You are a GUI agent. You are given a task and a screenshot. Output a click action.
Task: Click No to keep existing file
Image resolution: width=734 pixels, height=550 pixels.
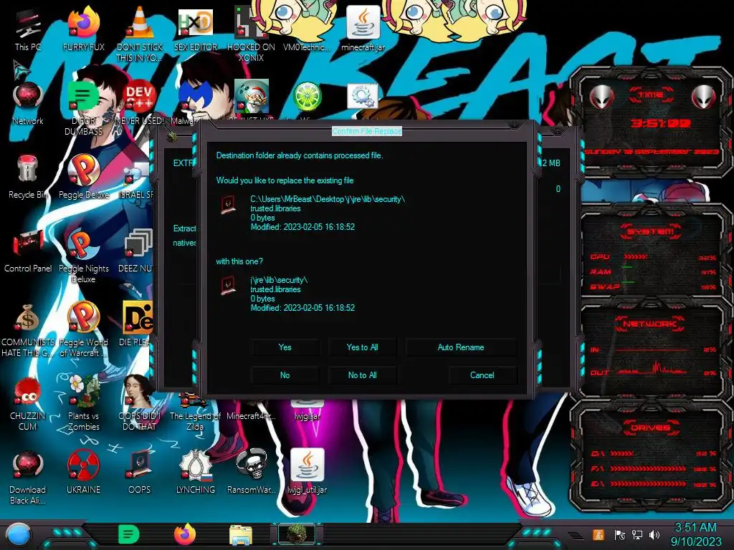pos(285,375)
